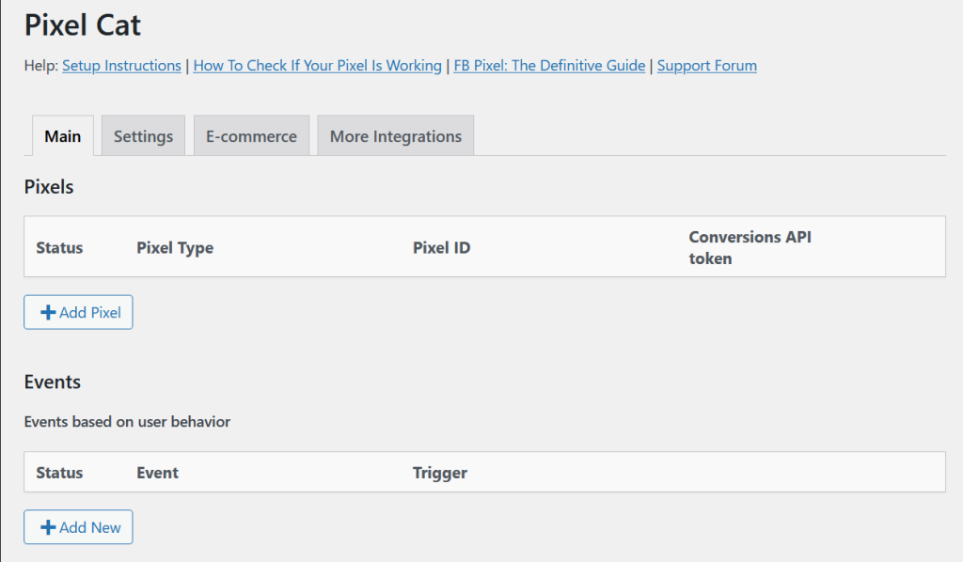Visit FB Pixel: The Definitive Guide link
Screen dimensions: 963x562
[x=549, y=66]
